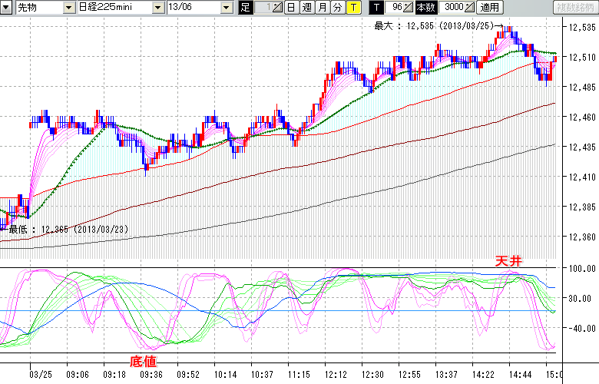Click the black 足 label box
Image resolution: width=599 pixels, height=384 pixels.
click(245, 8)
